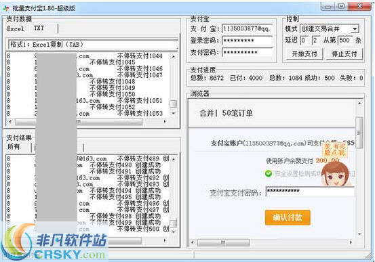The image size is (375, 262).
Task: Focus the 登录密码 password field
Action: point(248,41)
